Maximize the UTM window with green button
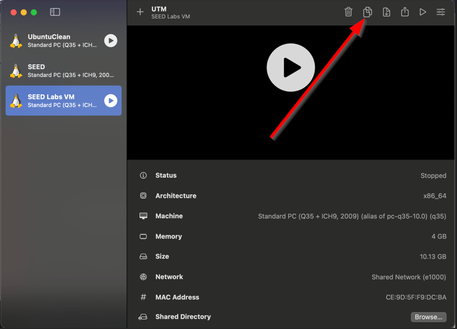The image size is (457, 329). 34,12
